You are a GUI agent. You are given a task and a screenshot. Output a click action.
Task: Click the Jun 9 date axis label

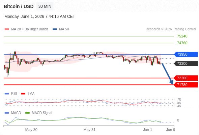pyautogui.click(x=171, y=130)
